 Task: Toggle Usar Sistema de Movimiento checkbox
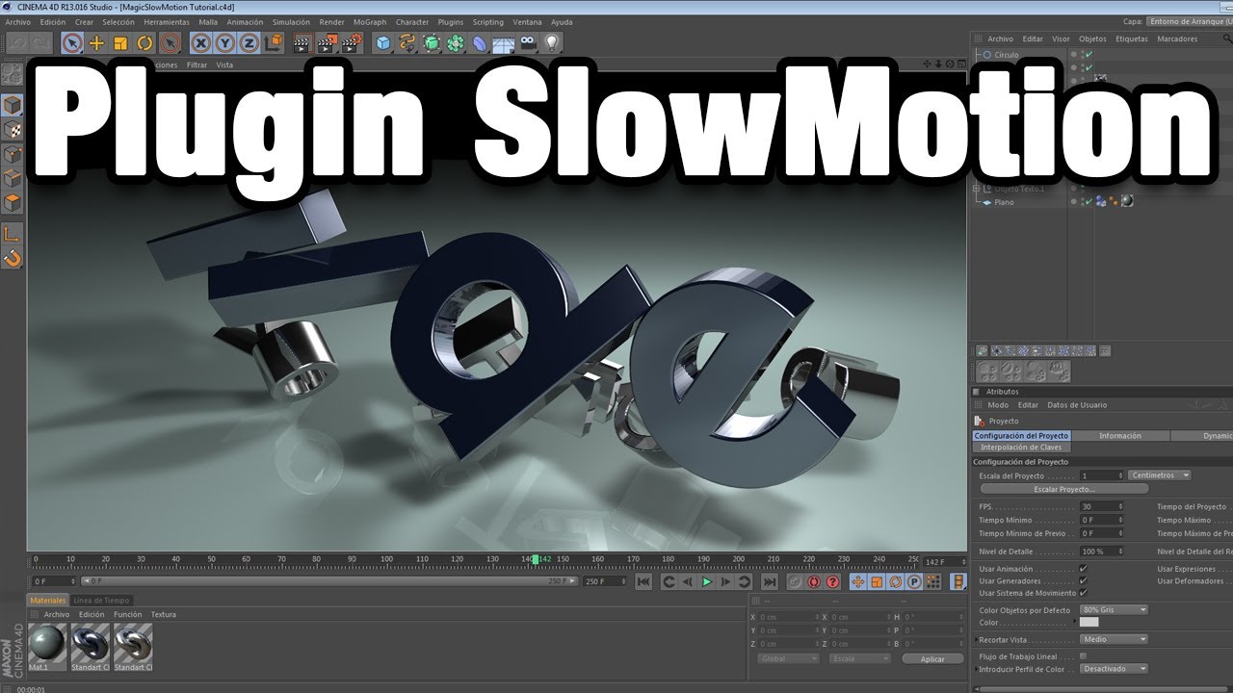(x=1084, y=593)
